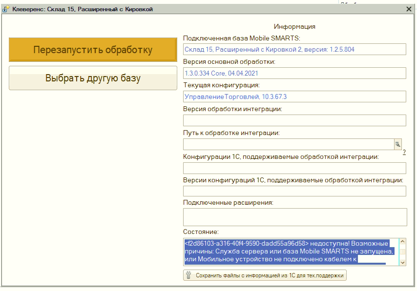
Task: Click the Версия основной обработки field
Action: point(294,73)
